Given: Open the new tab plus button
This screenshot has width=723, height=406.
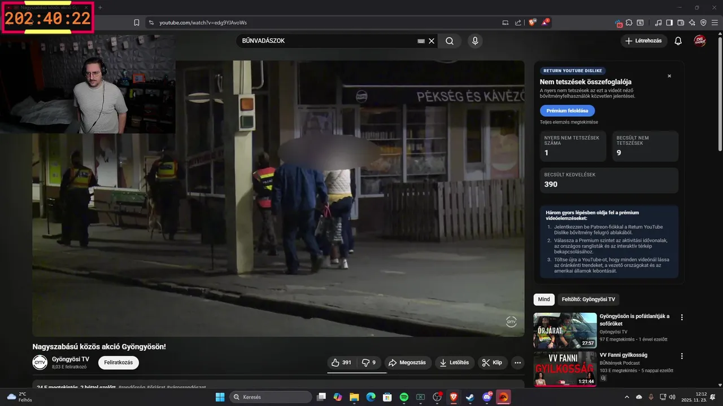Looking at the screenshot, I should pos(100,7).
